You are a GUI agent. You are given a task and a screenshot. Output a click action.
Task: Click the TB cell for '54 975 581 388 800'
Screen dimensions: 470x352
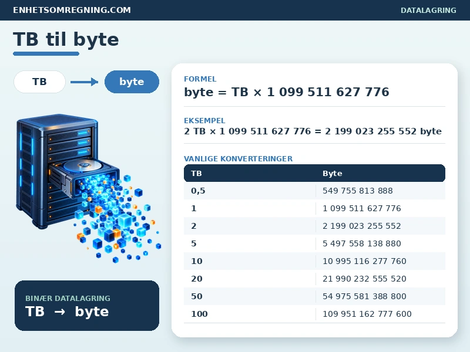(196, 296)
